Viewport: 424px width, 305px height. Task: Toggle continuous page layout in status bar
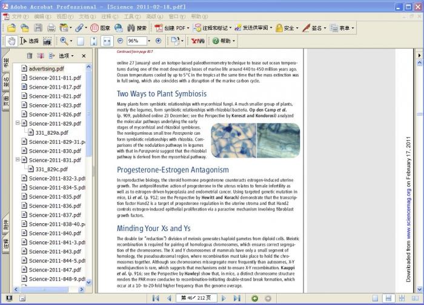coord(388,298)
